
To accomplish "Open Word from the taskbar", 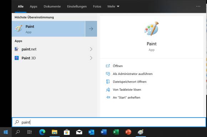I will coord(103,132).
